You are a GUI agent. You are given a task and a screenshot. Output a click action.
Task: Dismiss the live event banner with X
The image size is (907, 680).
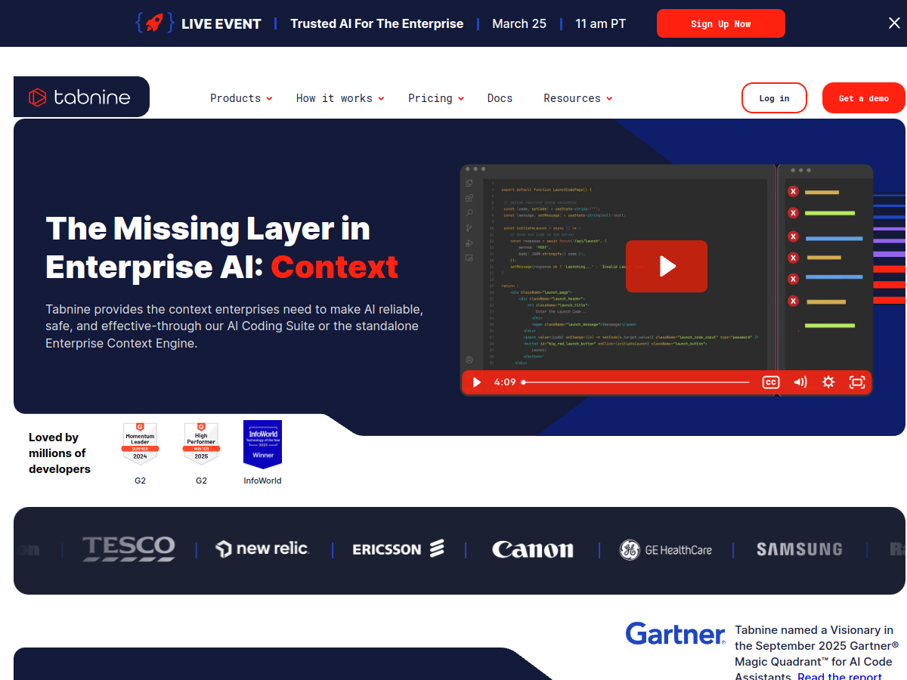point(894,23)
